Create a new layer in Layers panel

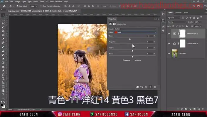199,109
